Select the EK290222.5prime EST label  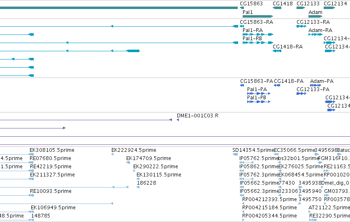(155, 167)
